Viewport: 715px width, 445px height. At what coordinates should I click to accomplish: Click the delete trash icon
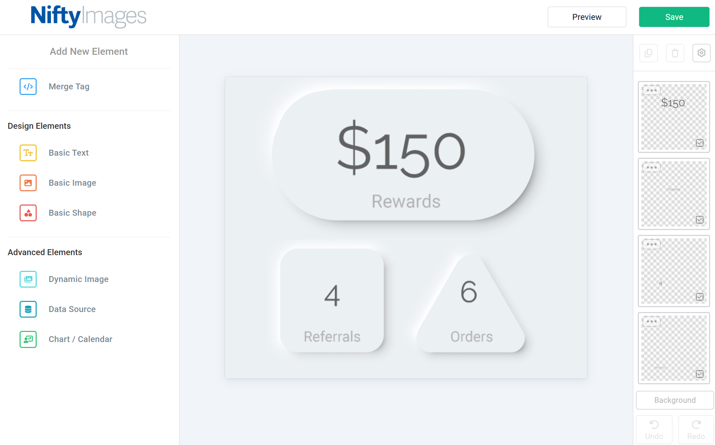[675, 53]
